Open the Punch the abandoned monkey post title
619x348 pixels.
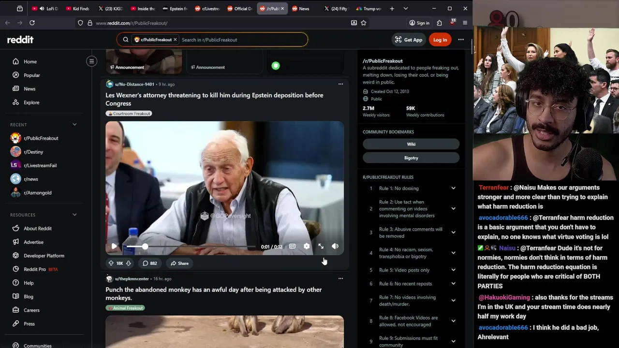coord(213,293)
